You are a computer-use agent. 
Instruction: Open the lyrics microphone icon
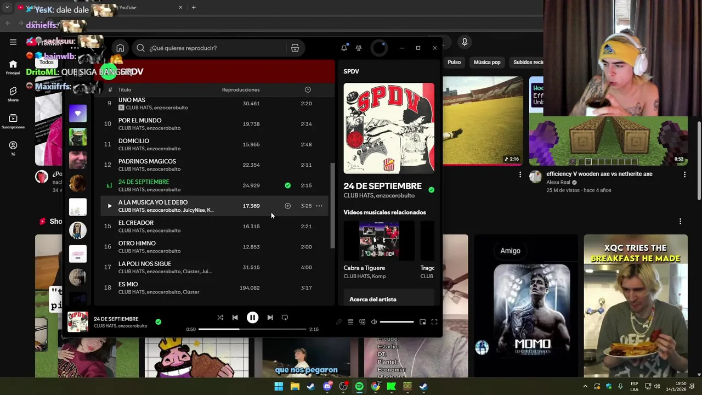pos(339,322)
